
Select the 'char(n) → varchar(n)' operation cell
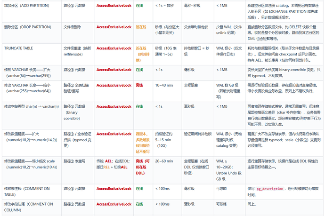click(32, 115)
